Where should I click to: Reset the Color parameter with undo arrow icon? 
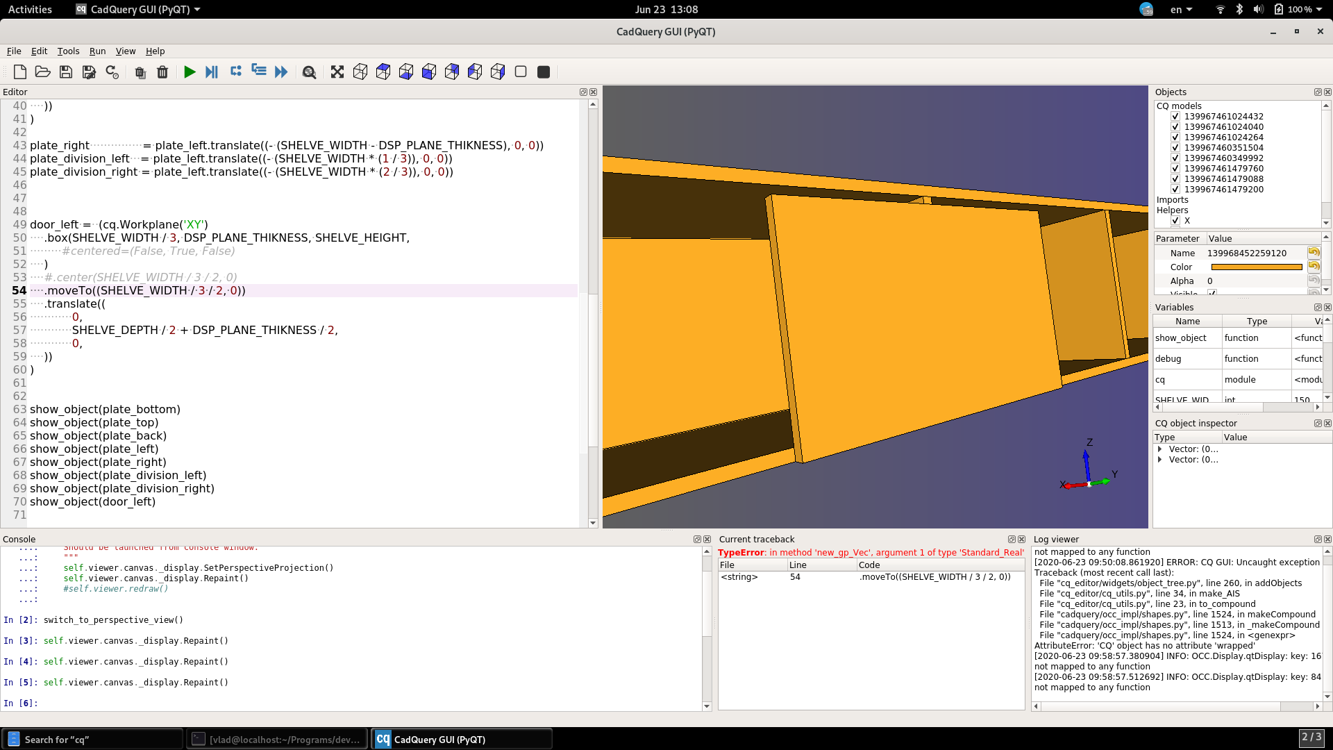(1314, 267)
